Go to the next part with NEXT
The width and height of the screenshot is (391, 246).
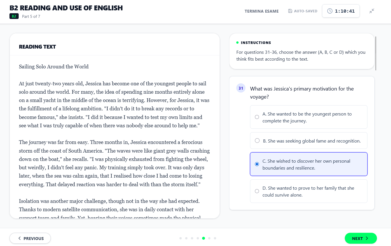tap(361, 238)
